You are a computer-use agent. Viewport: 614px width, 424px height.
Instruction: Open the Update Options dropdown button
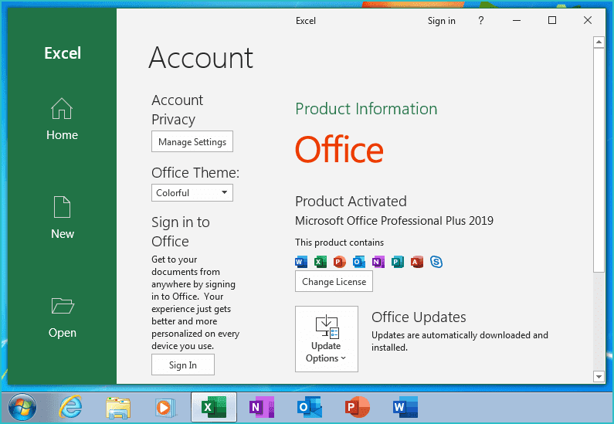(326, 339)
